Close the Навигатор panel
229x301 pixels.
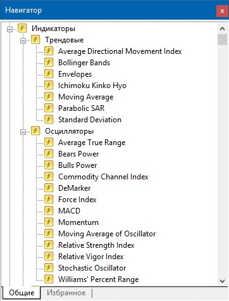(222, 11)
